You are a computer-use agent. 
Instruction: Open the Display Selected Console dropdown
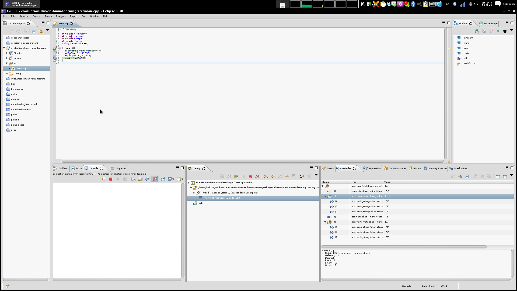pos(173,179)
